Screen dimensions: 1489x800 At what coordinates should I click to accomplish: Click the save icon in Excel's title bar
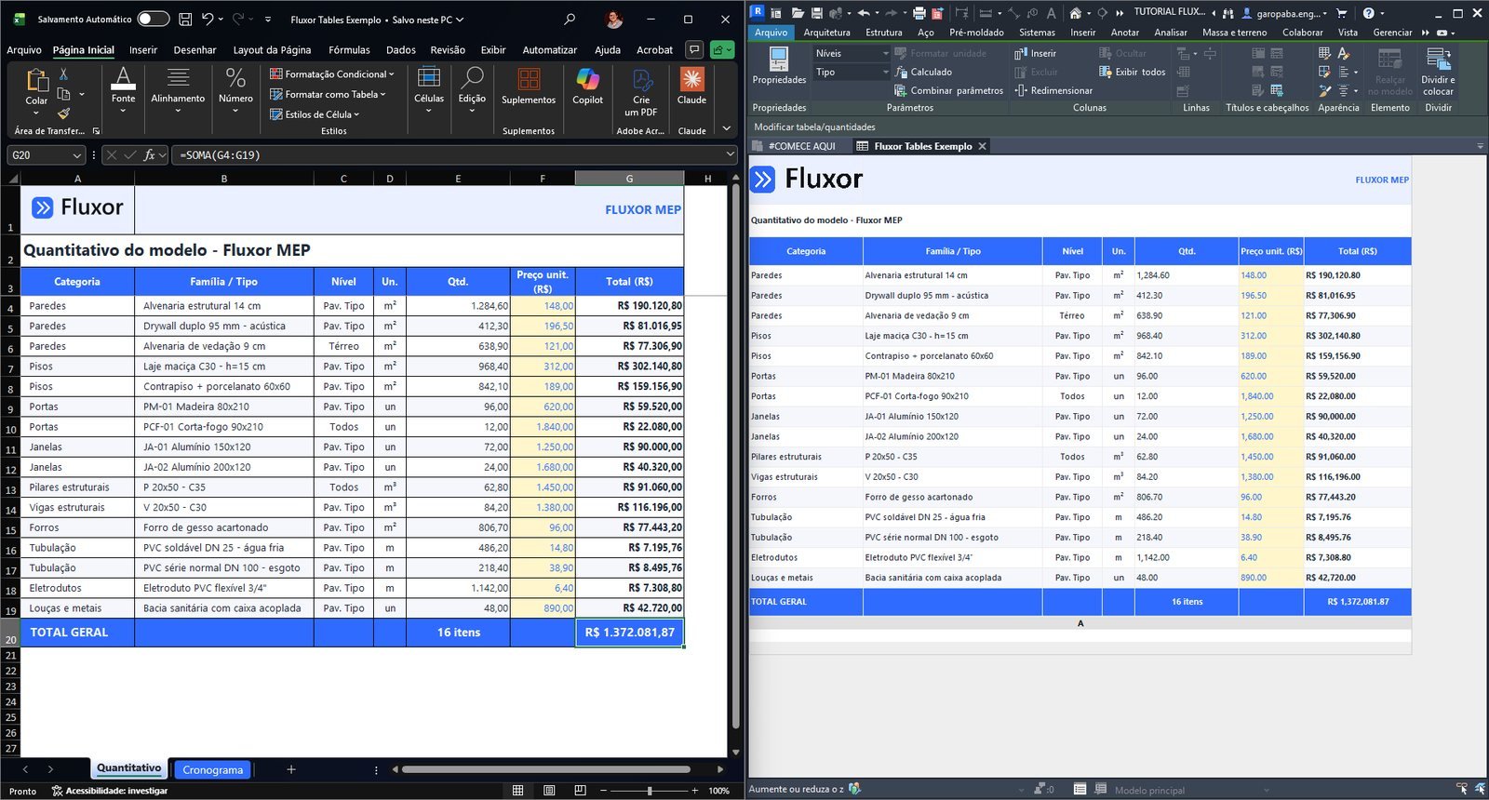coord(185,19)
